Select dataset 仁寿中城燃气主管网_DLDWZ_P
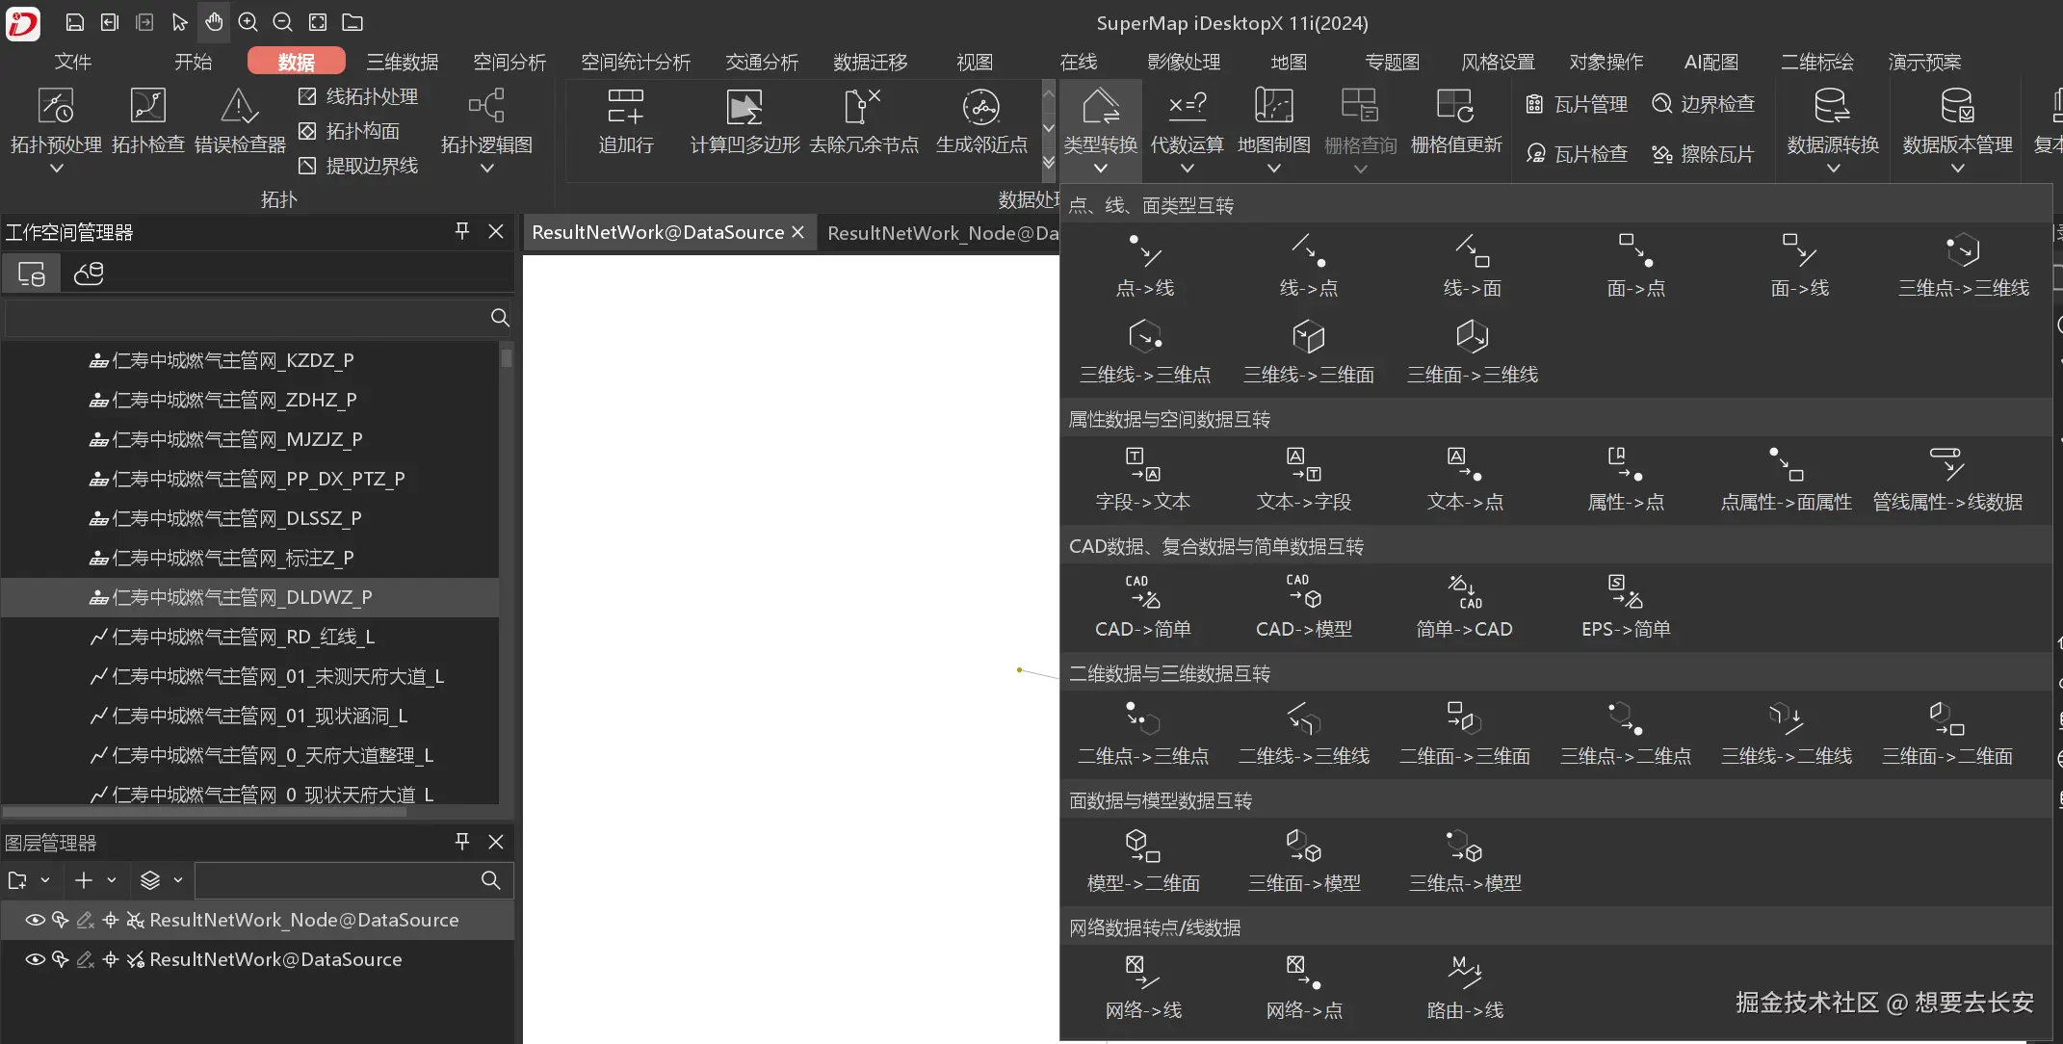This screenshot has height=1044, width=2063. click(x=250, y=597)
